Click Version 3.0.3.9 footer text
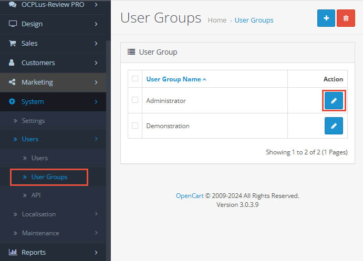The image size is (363, 261). (x=237, y=205)
